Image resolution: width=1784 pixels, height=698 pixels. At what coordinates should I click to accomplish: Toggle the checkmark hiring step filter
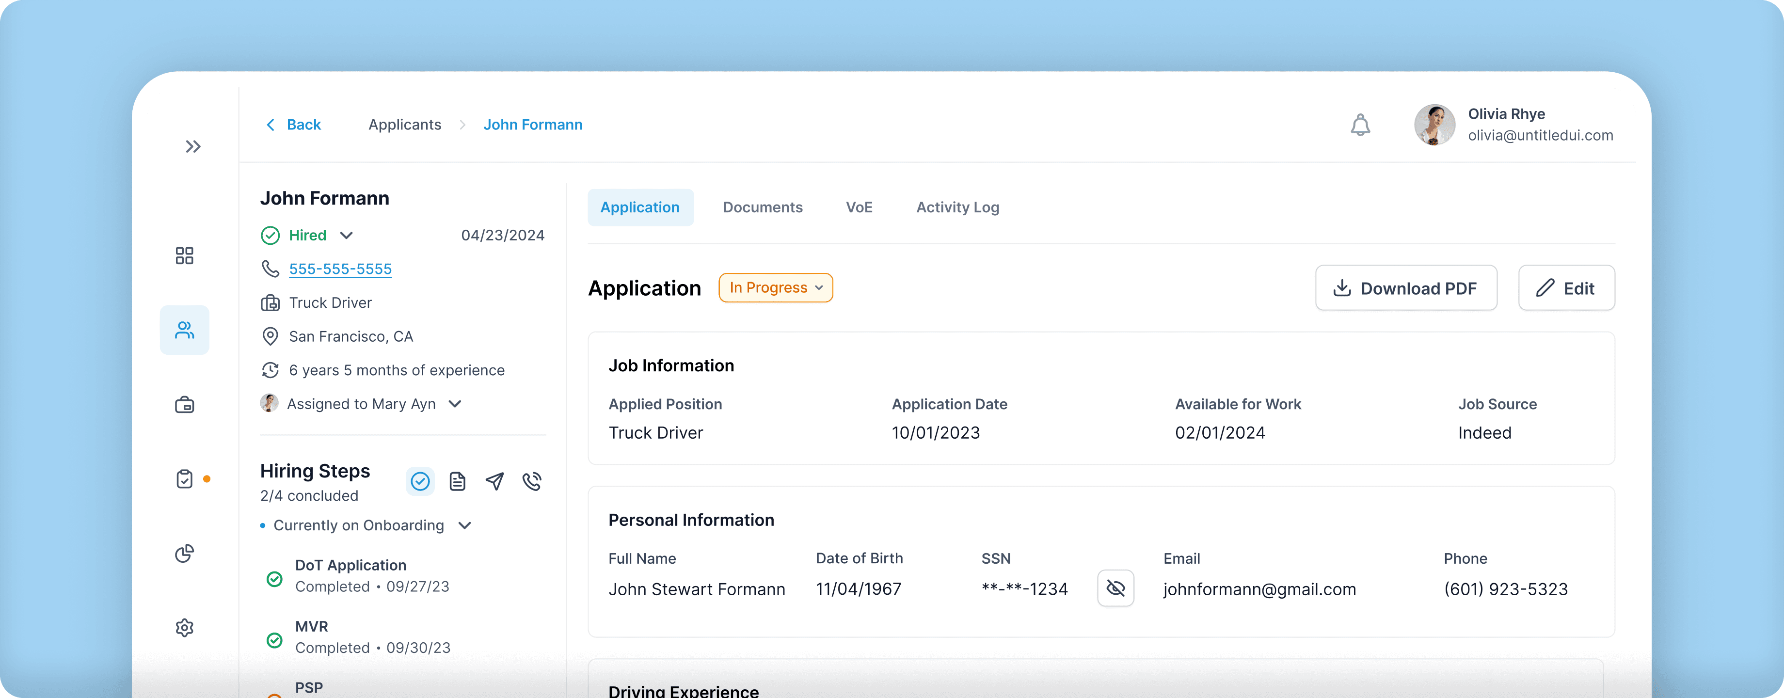(x=420, y=481)
